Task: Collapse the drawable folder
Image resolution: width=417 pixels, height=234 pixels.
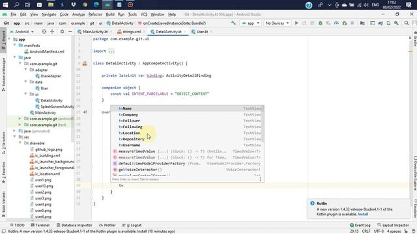Action: pos(20,143)
